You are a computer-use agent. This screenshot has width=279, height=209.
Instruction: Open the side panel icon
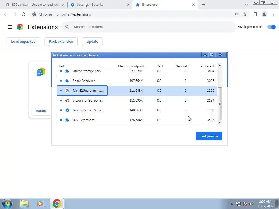click(x=256, y=14)
